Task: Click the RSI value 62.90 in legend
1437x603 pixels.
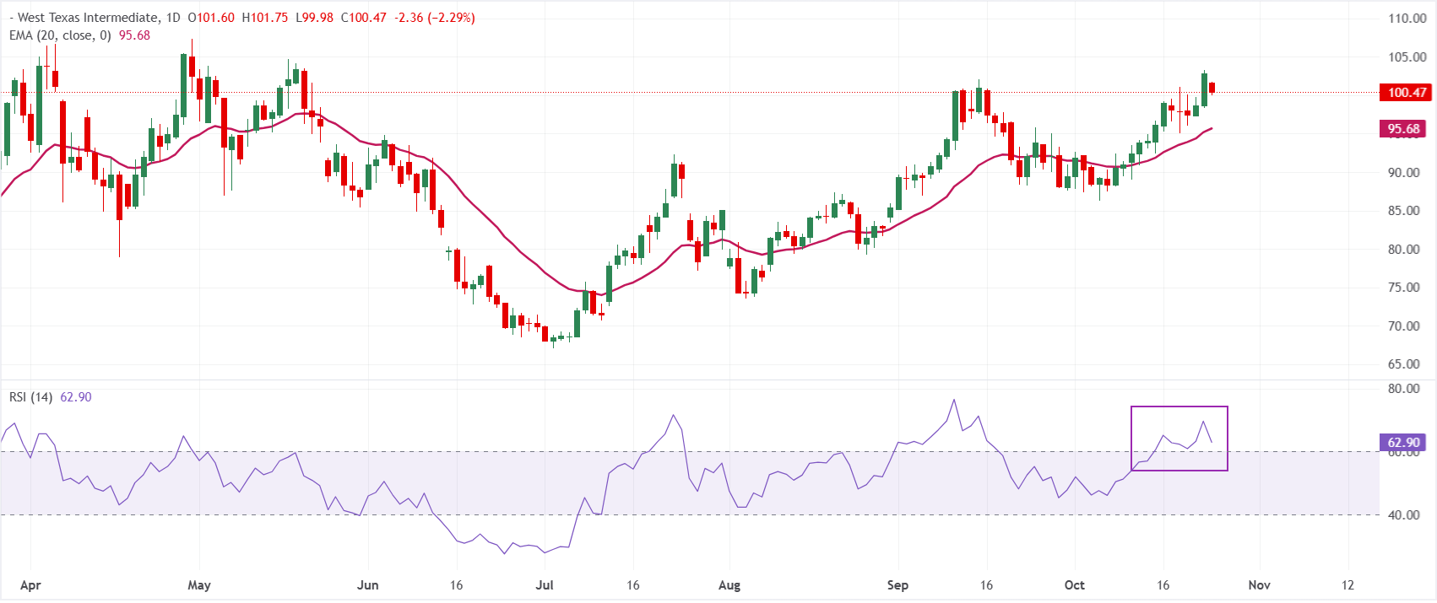Action: pos(76,396)
